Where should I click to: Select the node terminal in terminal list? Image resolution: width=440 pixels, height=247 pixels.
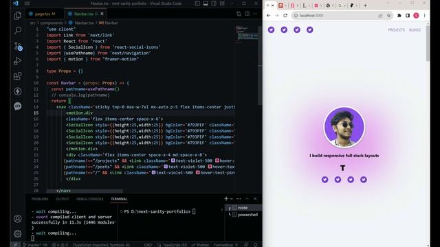[243, 208]
